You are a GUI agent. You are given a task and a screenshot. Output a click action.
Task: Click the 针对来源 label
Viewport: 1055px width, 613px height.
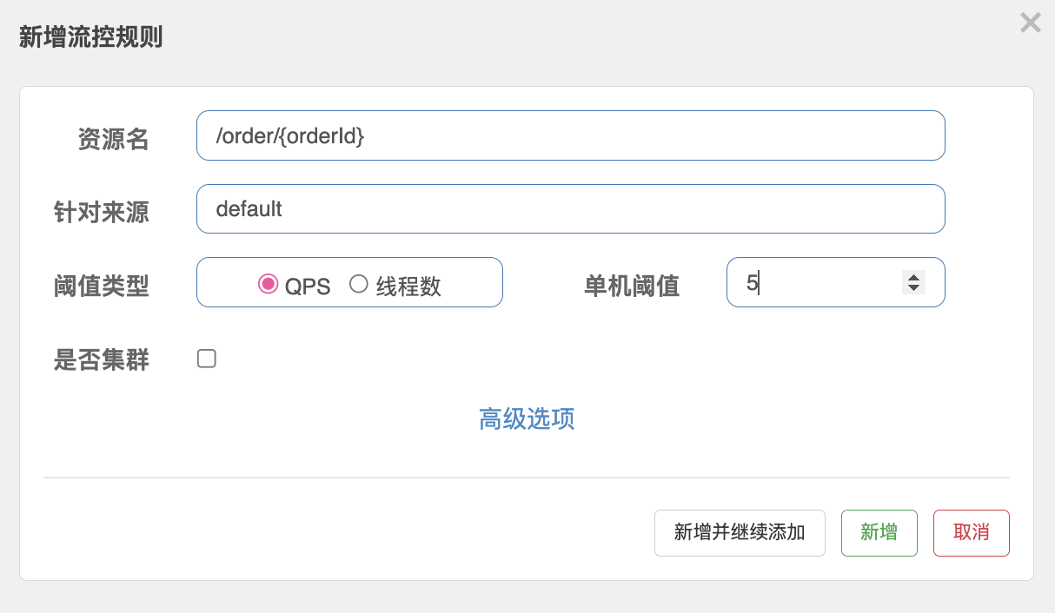click(102, 212)
